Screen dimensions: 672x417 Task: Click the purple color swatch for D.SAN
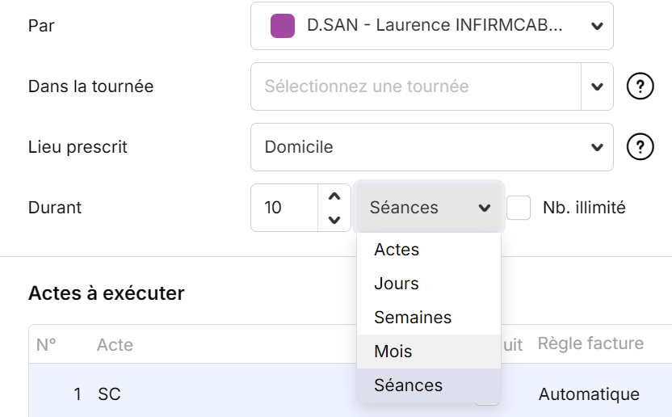click(282, 26)
